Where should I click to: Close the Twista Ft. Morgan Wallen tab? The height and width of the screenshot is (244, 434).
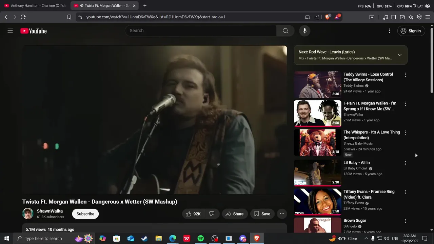pos(134,6)
